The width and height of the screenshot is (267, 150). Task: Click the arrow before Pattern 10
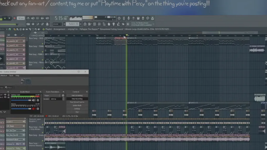pos(64,24)
